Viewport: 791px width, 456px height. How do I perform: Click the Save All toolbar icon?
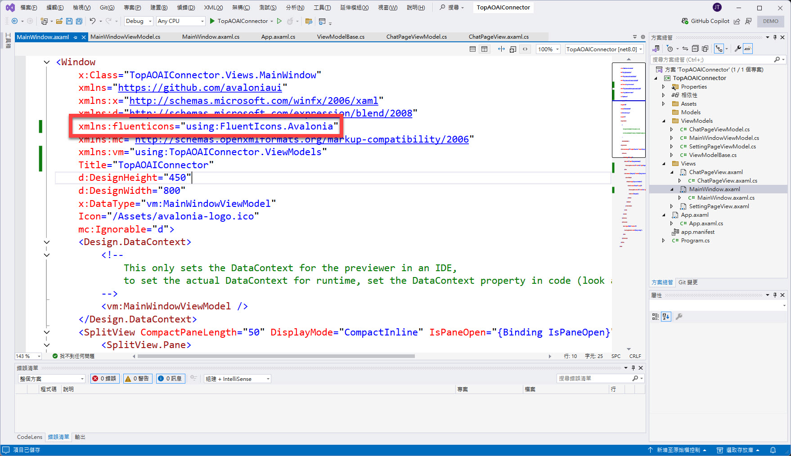click(79, 21)
